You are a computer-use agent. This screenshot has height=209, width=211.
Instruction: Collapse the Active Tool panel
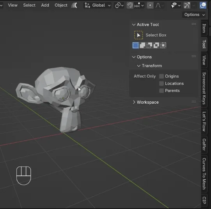pyautogui.click(x=134, y=25)
